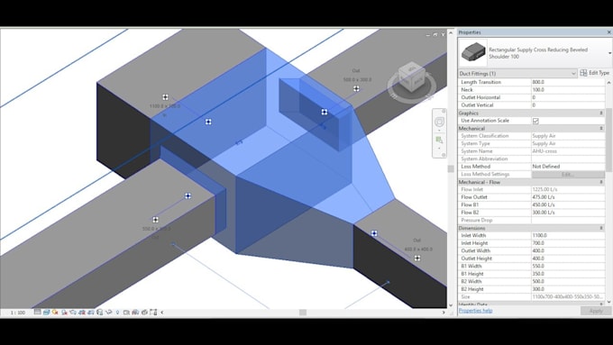The image size is (613, 345).
Task: Click the Inlet Width value 1100.0
Action: [568, 236]
